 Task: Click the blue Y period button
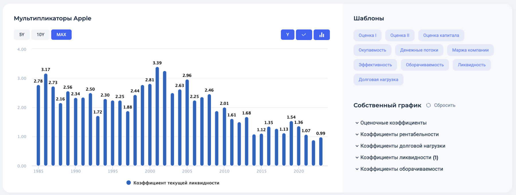(x=288, y=35)
